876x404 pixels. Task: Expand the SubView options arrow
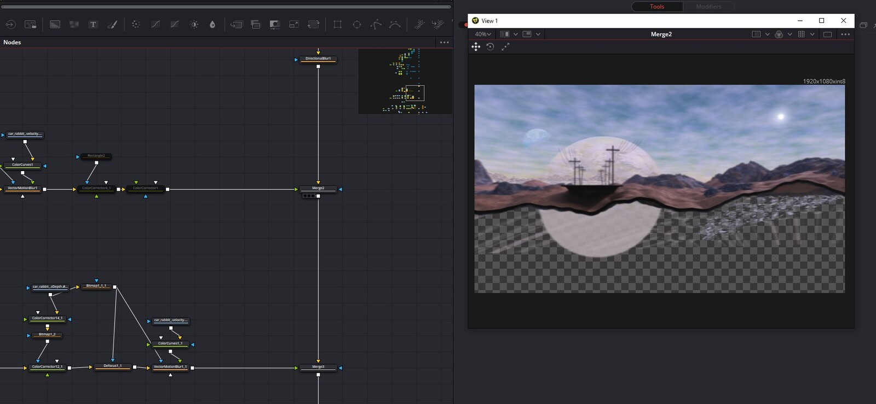coord(538,34)
